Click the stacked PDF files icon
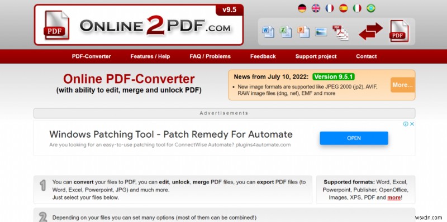Screen dimensions: 447x222 [x=340, y=32]
